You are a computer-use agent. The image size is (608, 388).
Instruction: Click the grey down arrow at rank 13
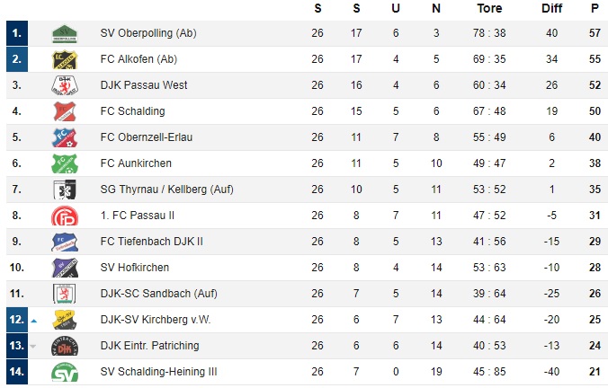[33, 346]
